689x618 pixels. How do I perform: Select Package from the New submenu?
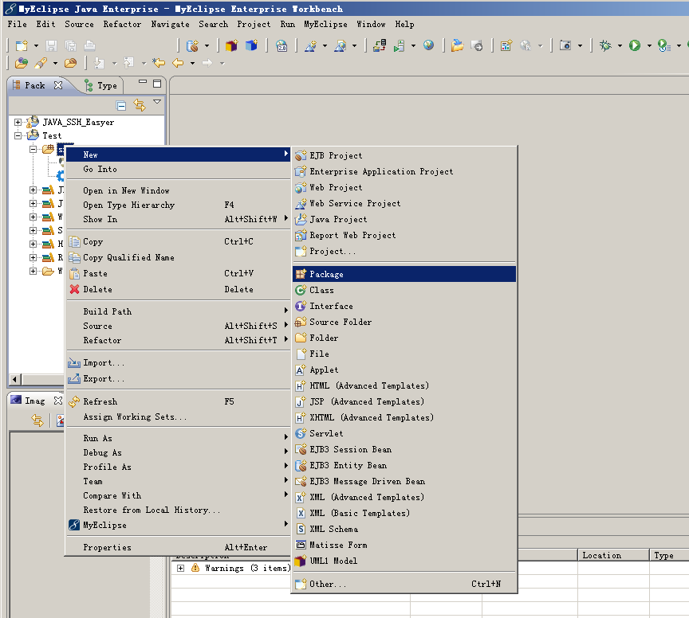click(x=327, y=275)
